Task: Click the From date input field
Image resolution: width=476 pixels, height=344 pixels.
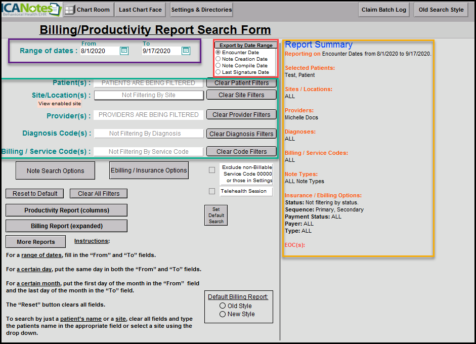Action: pyautogui.click(x=99, y=51)
